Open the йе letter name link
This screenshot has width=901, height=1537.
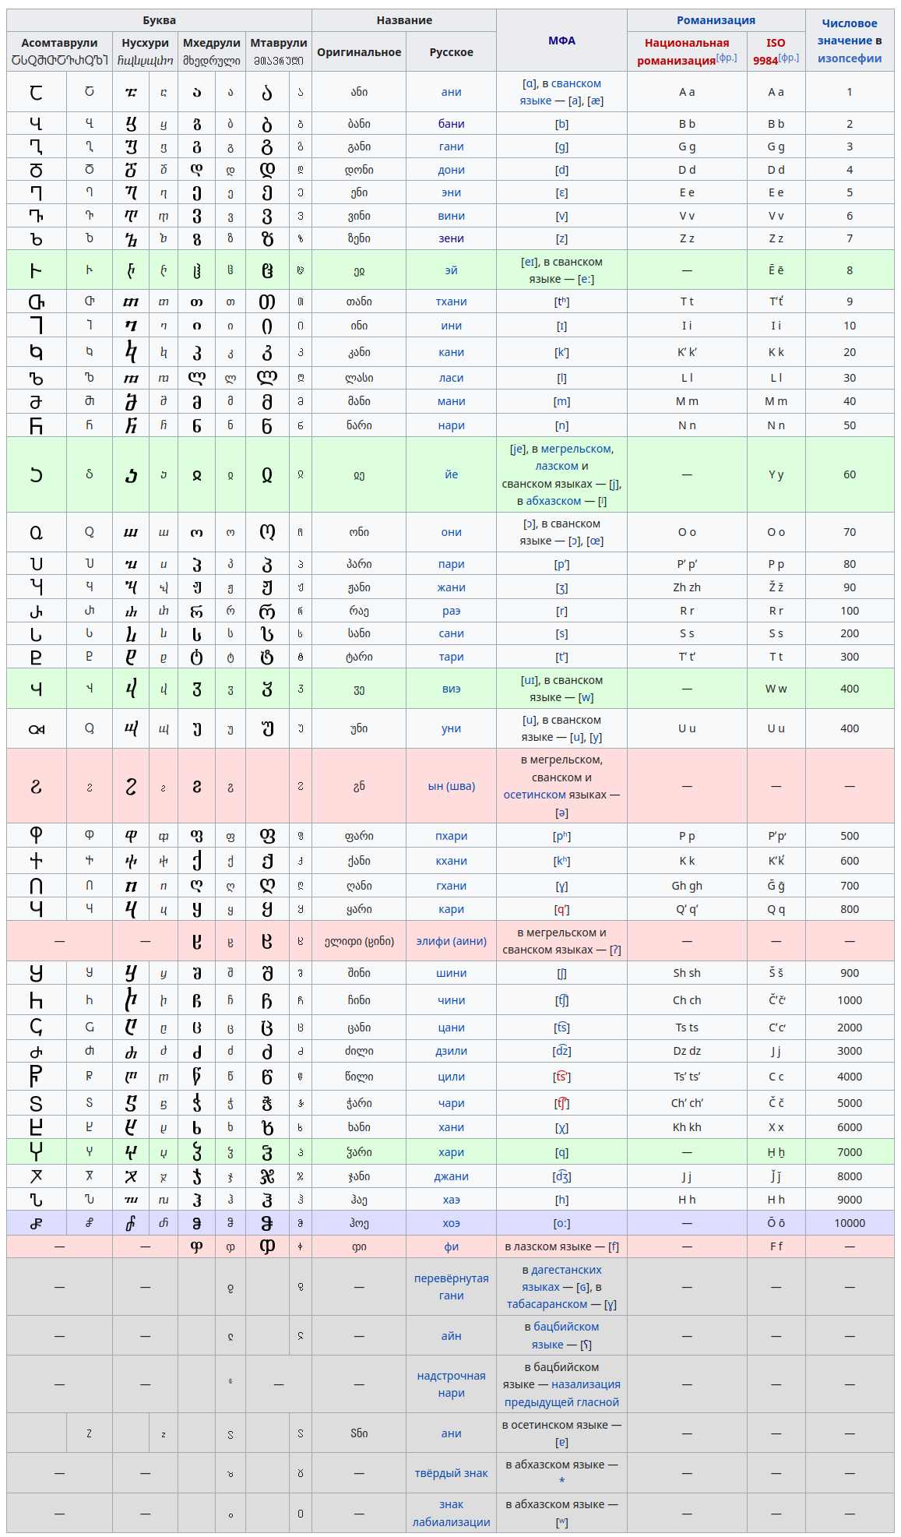(452, 474)
